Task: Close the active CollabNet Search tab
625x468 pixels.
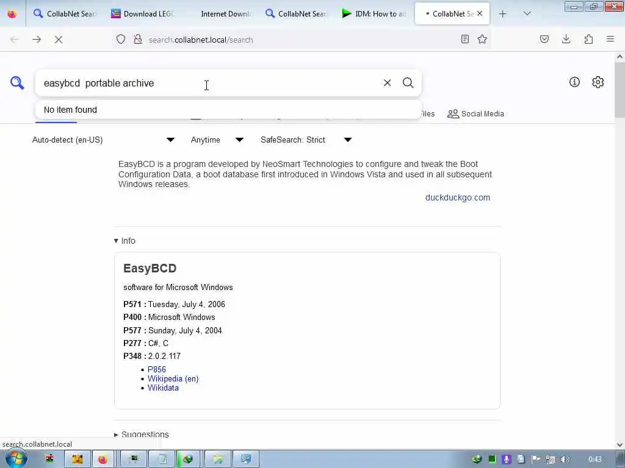Action: click(480, 13)
